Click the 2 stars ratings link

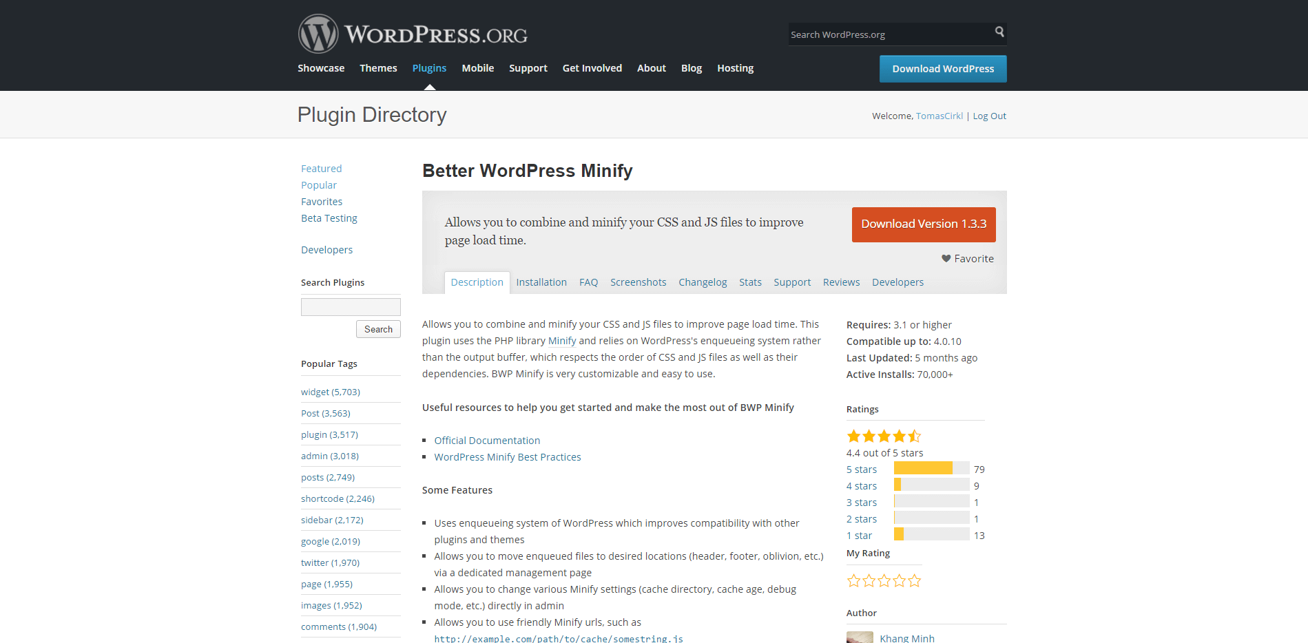click(862, 519)
